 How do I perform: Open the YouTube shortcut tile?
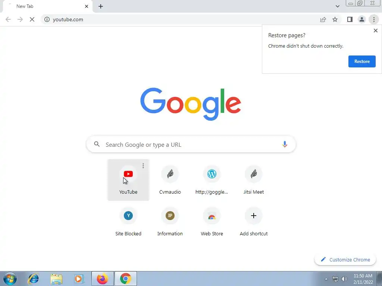click(128, 180)
